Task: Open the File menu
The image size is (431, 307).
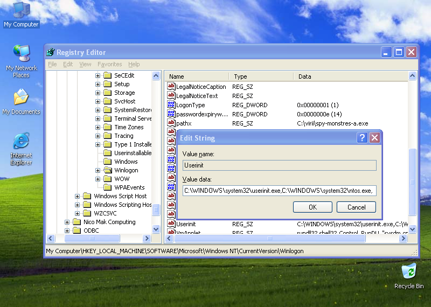Action: point(52,64)
